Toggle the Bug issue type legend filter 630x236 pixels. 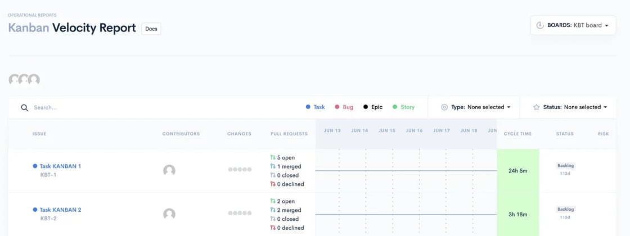pos(344,107)
